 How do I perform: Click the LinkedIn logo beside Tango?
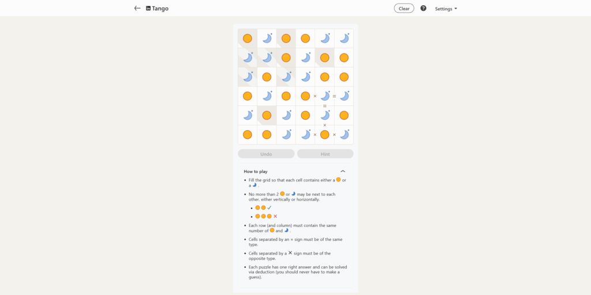148,9
